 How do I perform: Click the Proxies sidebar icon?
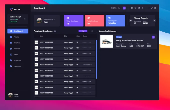[x=11, y=49]
